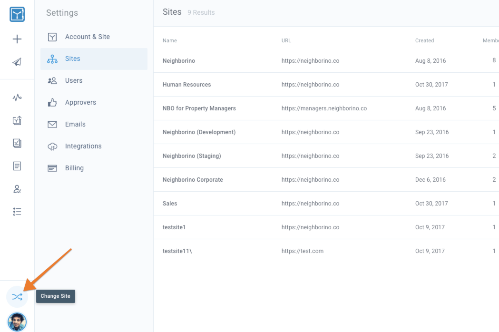499x332 pixels.
Task: Sort by the Created column header
Action: pyautogui.click(x=424, y=40)
